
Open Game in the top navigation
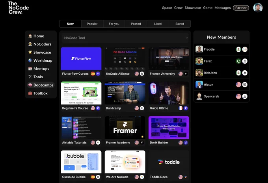pyautogui.click(x=208, y=8)
